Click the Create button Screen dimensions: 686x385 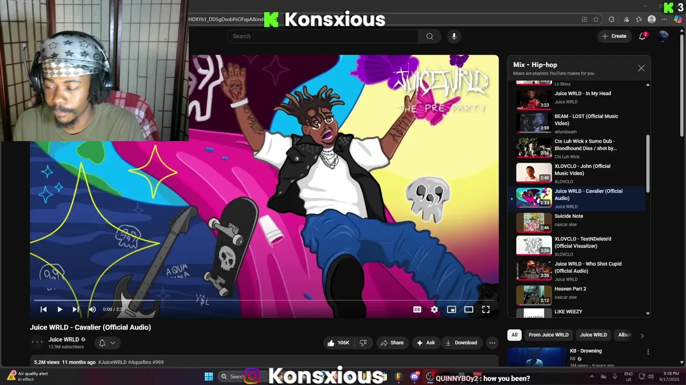tap(614, 36)
